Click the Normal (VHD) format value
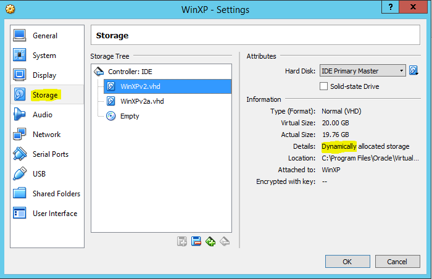The width and height of the screenshot is (432, 279). pos(341,111)
